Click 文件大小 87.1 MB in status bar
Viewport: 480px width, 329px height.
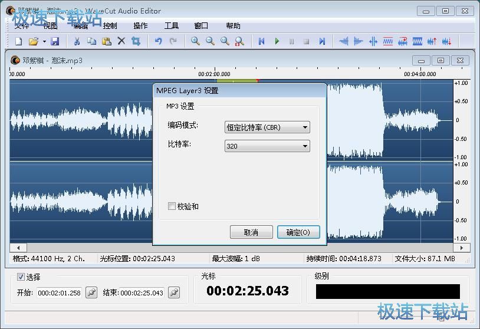tap(425, 259)
